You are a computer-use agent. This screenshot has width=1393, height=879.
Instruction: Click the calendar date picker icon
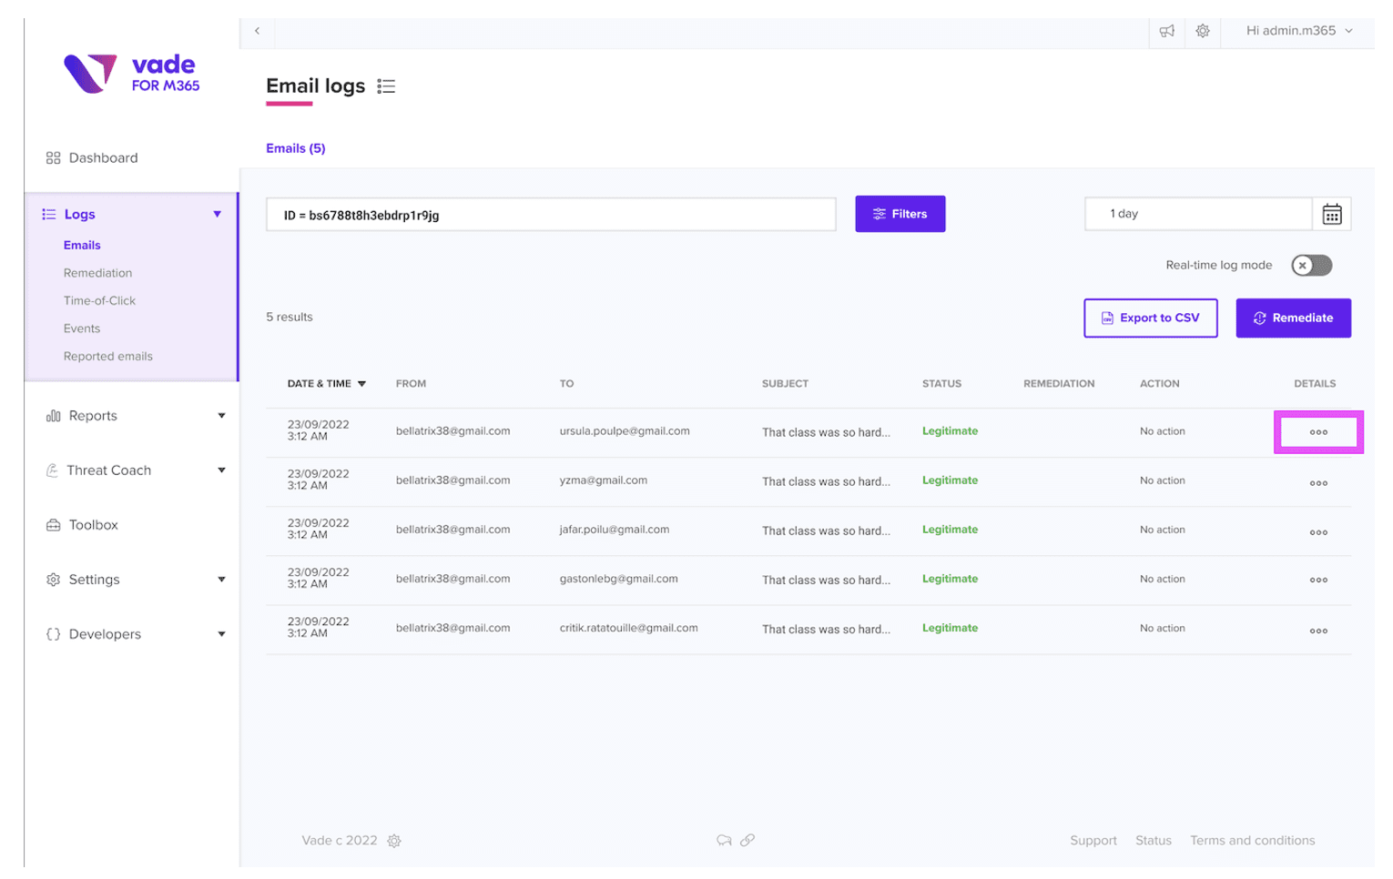click(1331, 215)
